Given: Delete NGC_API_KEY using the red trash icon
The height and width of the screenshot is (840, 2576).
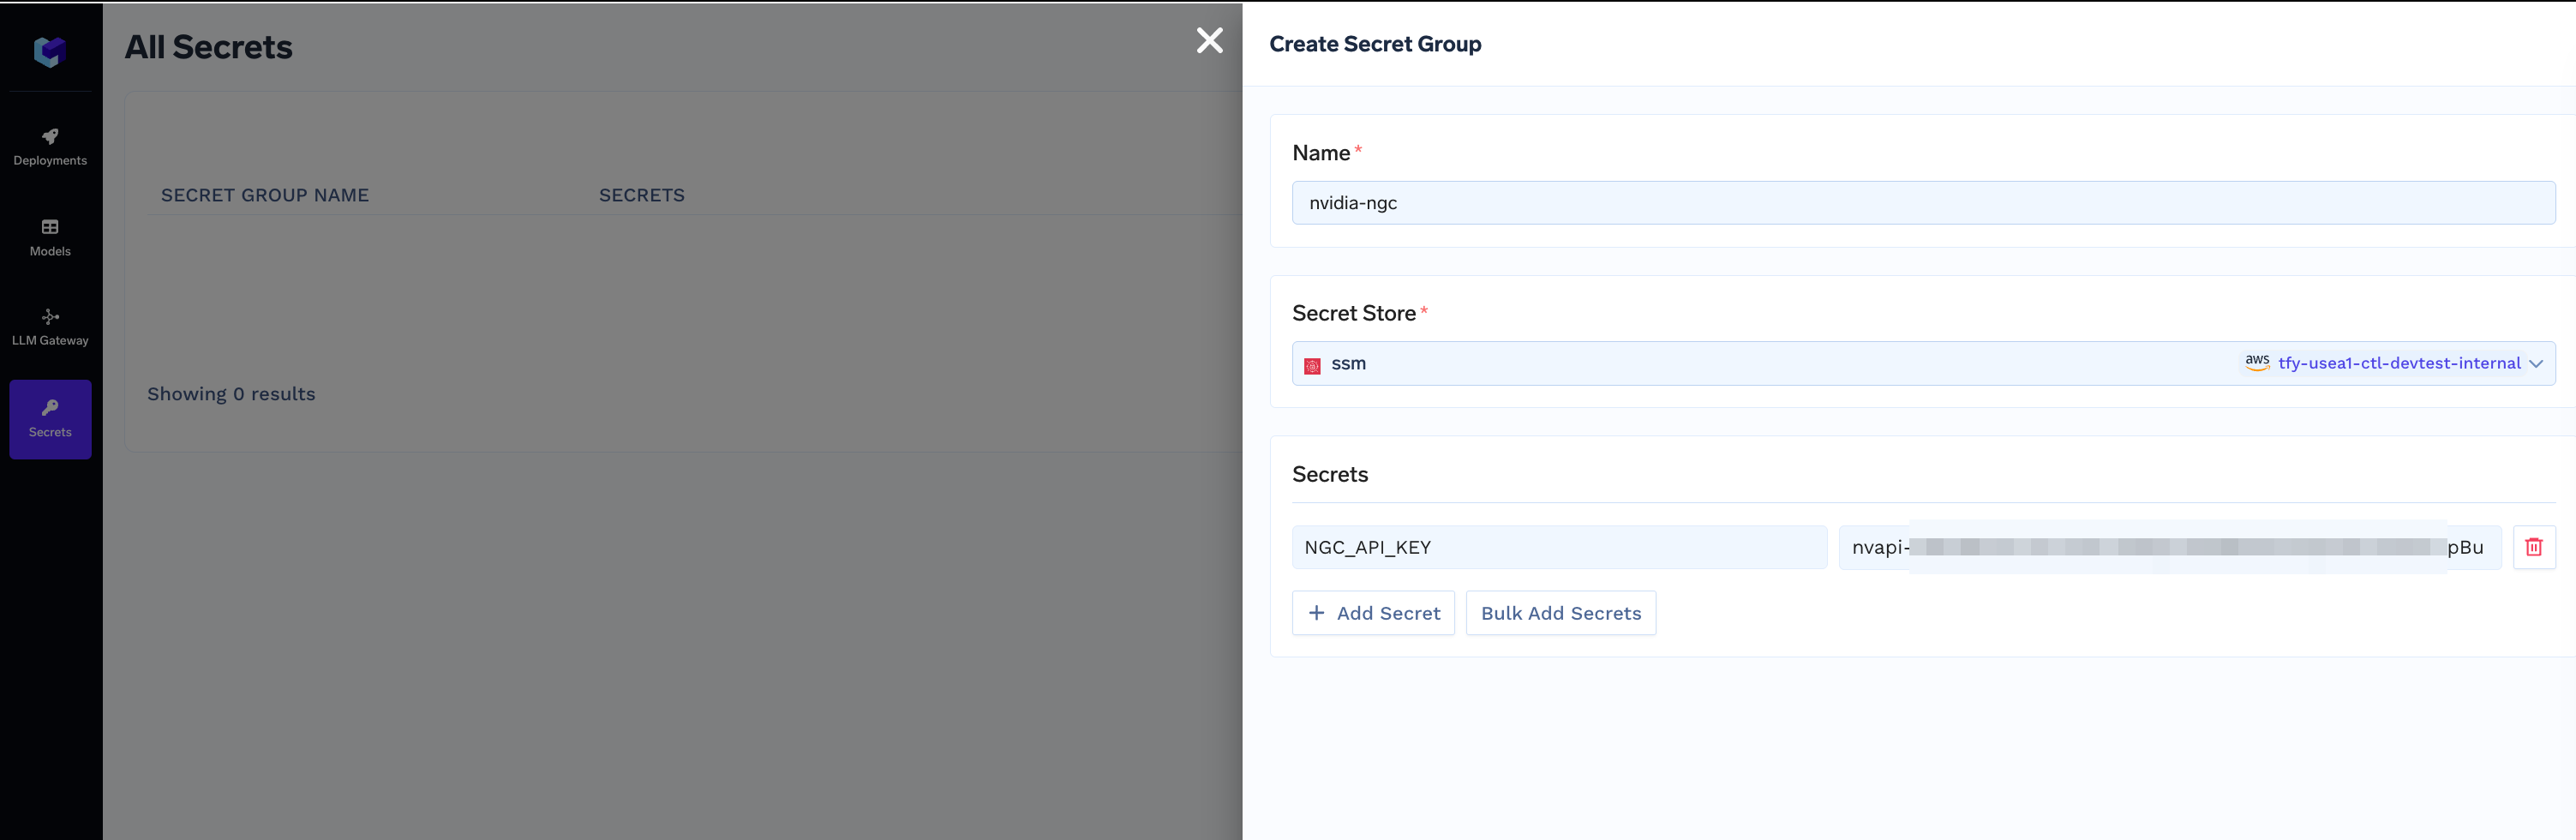Looking at the screenshot, I should (x=2535, y=547).
